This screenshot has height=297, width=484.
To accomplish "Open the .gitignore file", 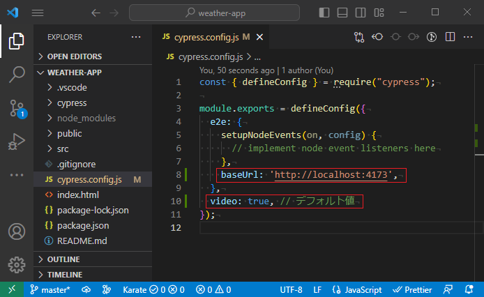I will (93, 165).
